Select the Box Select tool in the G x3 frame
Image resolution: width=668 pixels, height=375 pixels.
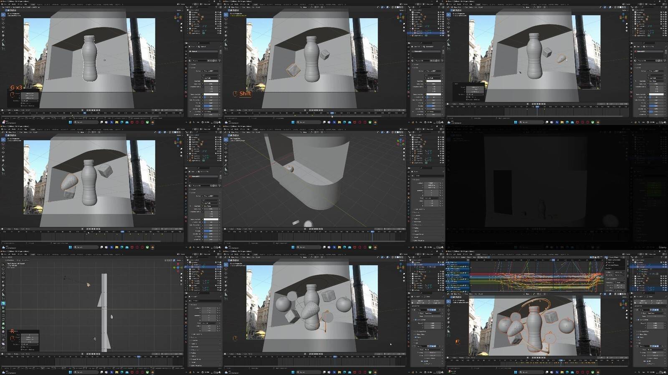coord(3,15)
